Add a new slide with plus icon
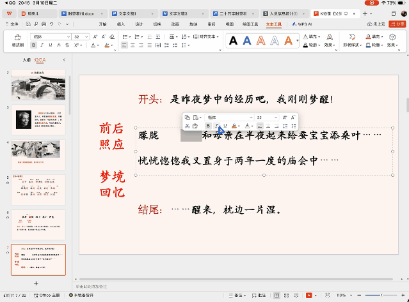409x302 pixels. click(x=36, y=283)
